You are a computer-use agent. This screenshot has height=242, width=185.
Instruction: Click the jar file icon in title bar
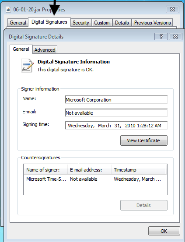pos(8,10)
